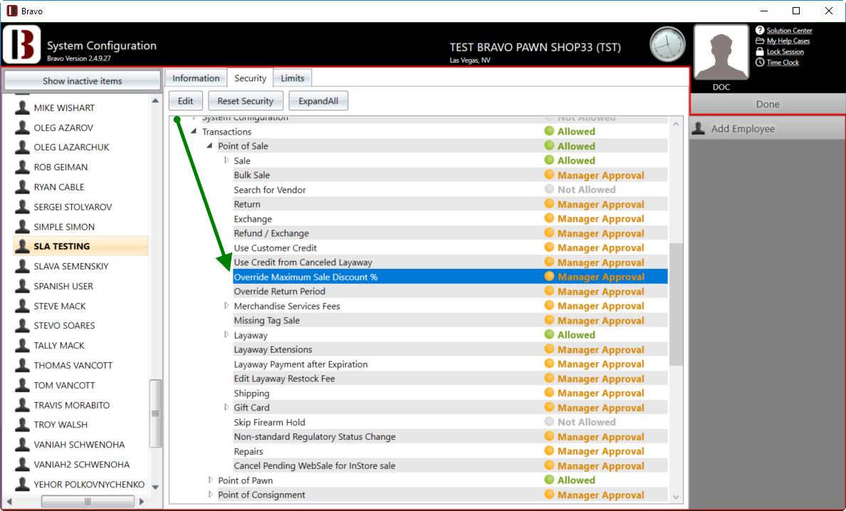Click the Bravo B logo icon
The image size is (846, 511).
click(22, 44)
